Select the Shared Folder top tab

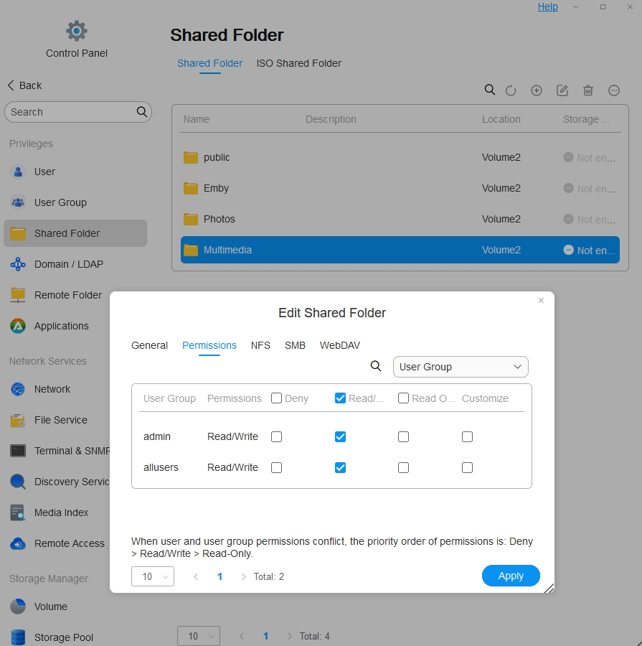point(209,63)
